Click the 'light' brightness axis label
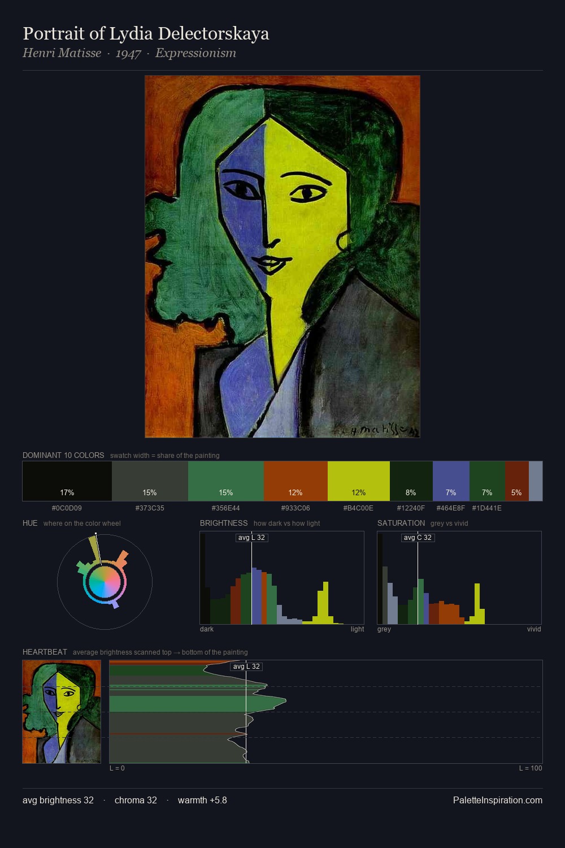The width and height of the screenshot is (565, 848). [357, 629]
